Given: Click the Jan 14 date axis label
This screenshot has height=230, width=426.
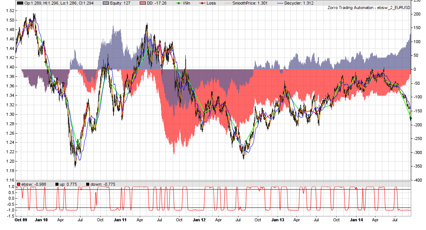Looking at the screenshot, I should pyautogui.click(x=357, y=220).
